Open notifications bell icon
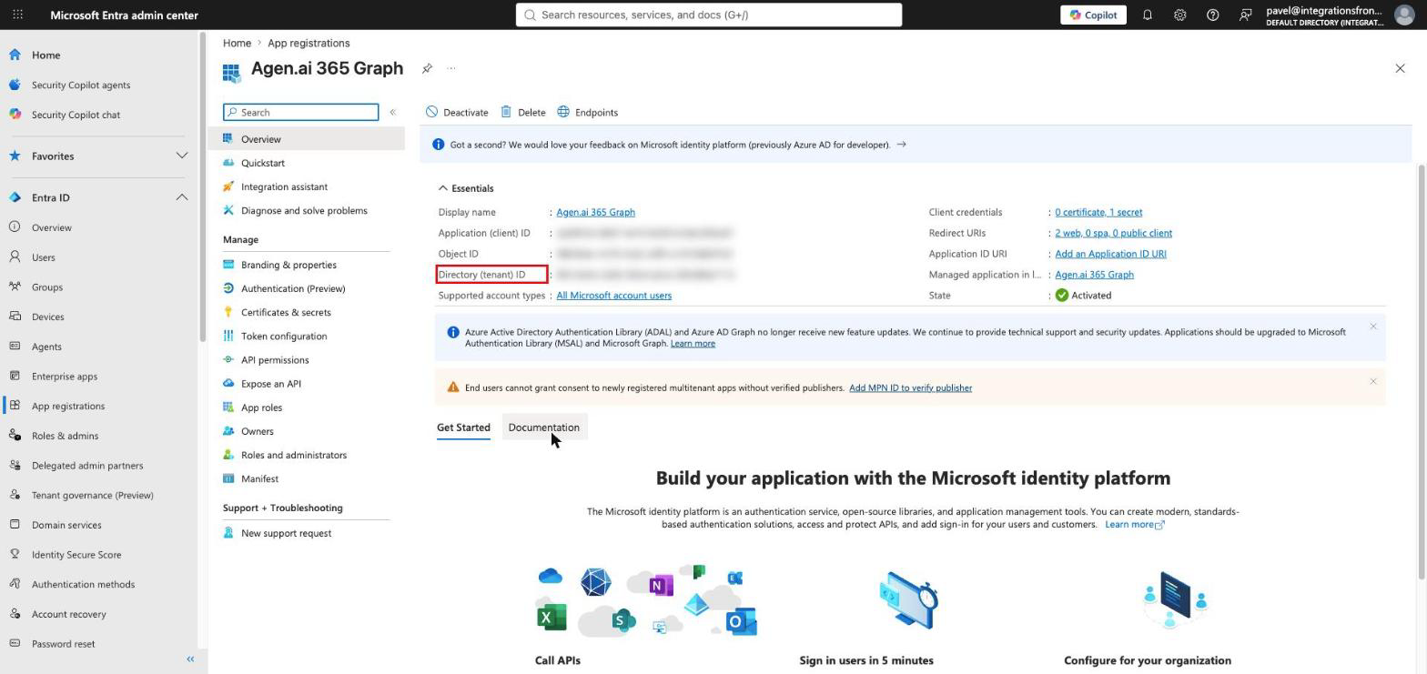The width and height of the screenshot is (1427, 674). [x=1148, y=15]
